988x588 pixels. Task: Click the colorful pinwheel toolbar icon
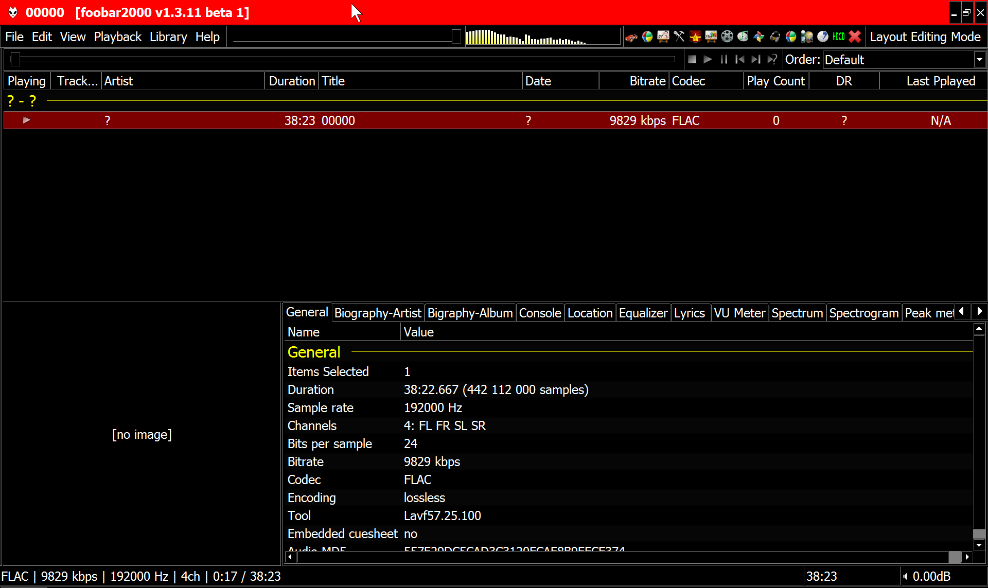click(759, 37)
